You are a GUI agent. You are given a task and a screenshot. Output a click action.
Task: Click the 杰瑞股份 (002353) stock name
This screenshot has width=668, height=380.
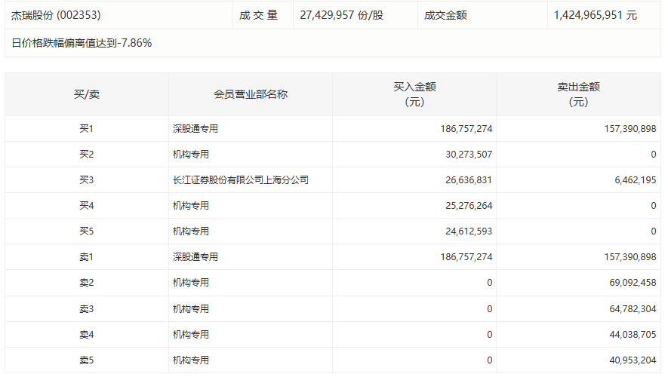click(56, 15)
